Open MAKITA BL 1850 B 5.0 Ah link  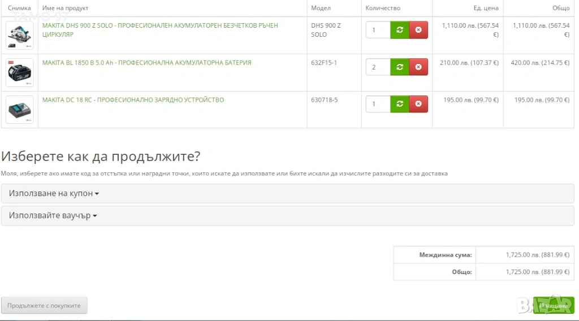pos(146,63)
